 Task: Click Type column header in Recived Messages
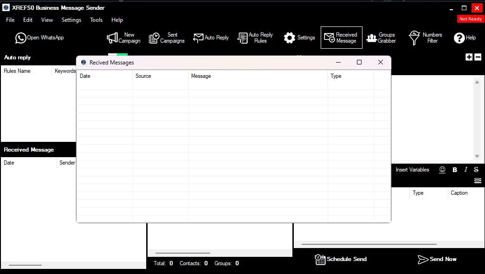click(x=351, y=76)
